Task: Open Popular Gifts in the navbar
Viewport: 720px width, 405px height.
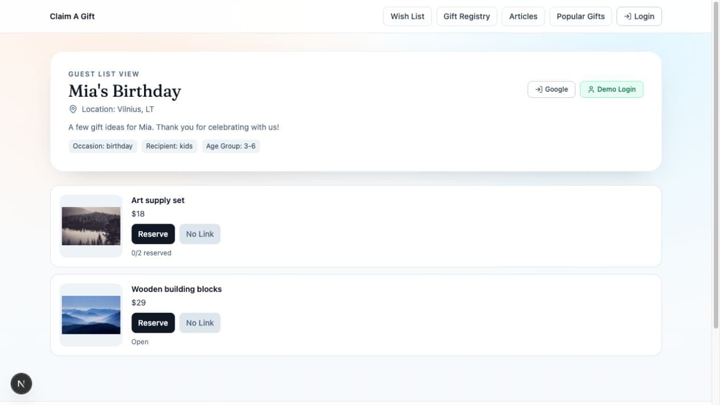Action: (581, 16)
